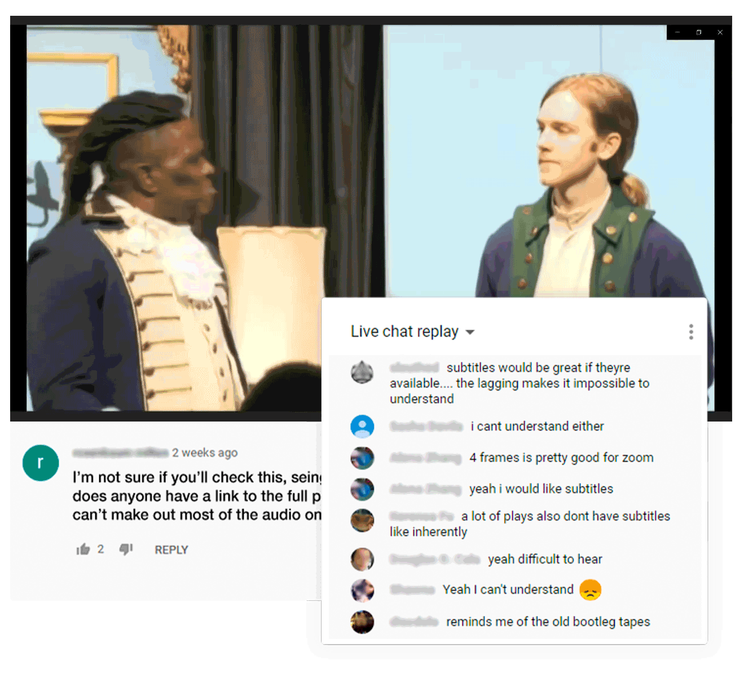Click avatar beside '4 frames is pretty good'
The width and height of the screenshot is (744, 674).
point(362,458)
